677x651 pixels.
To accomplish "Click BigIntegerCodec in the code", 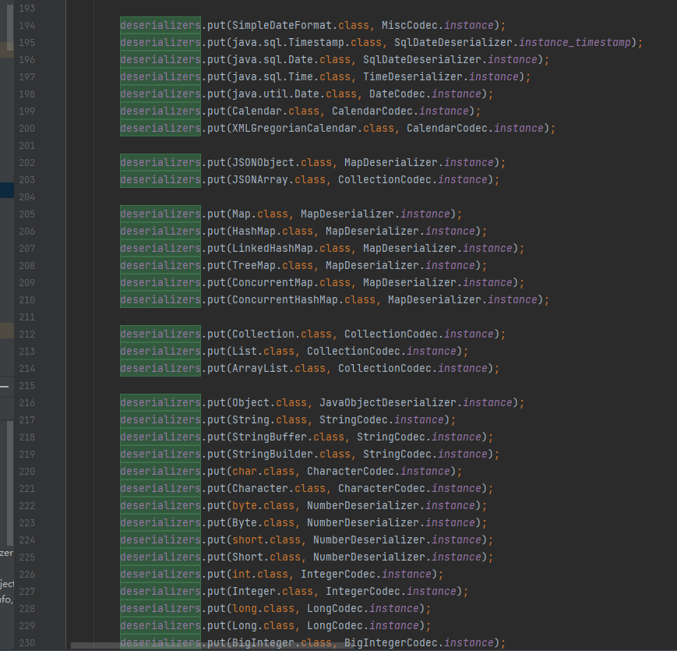I will (391, 642).
